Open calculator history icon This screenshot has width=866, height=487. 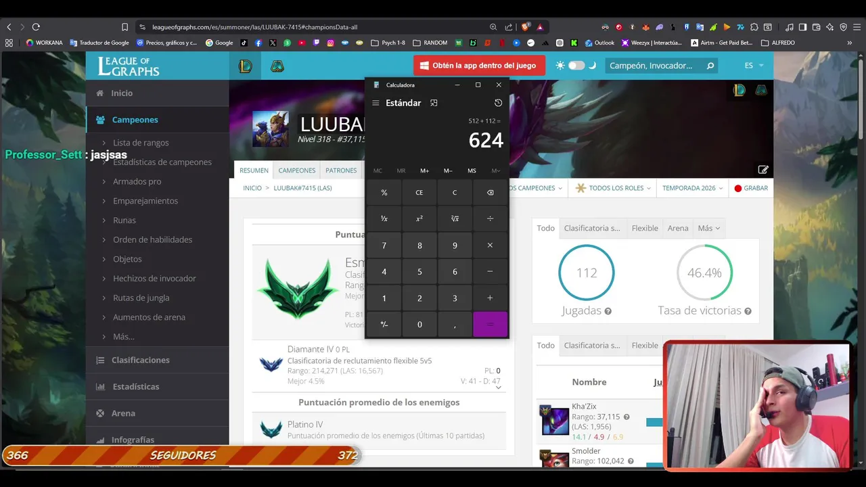pos(498,103)
